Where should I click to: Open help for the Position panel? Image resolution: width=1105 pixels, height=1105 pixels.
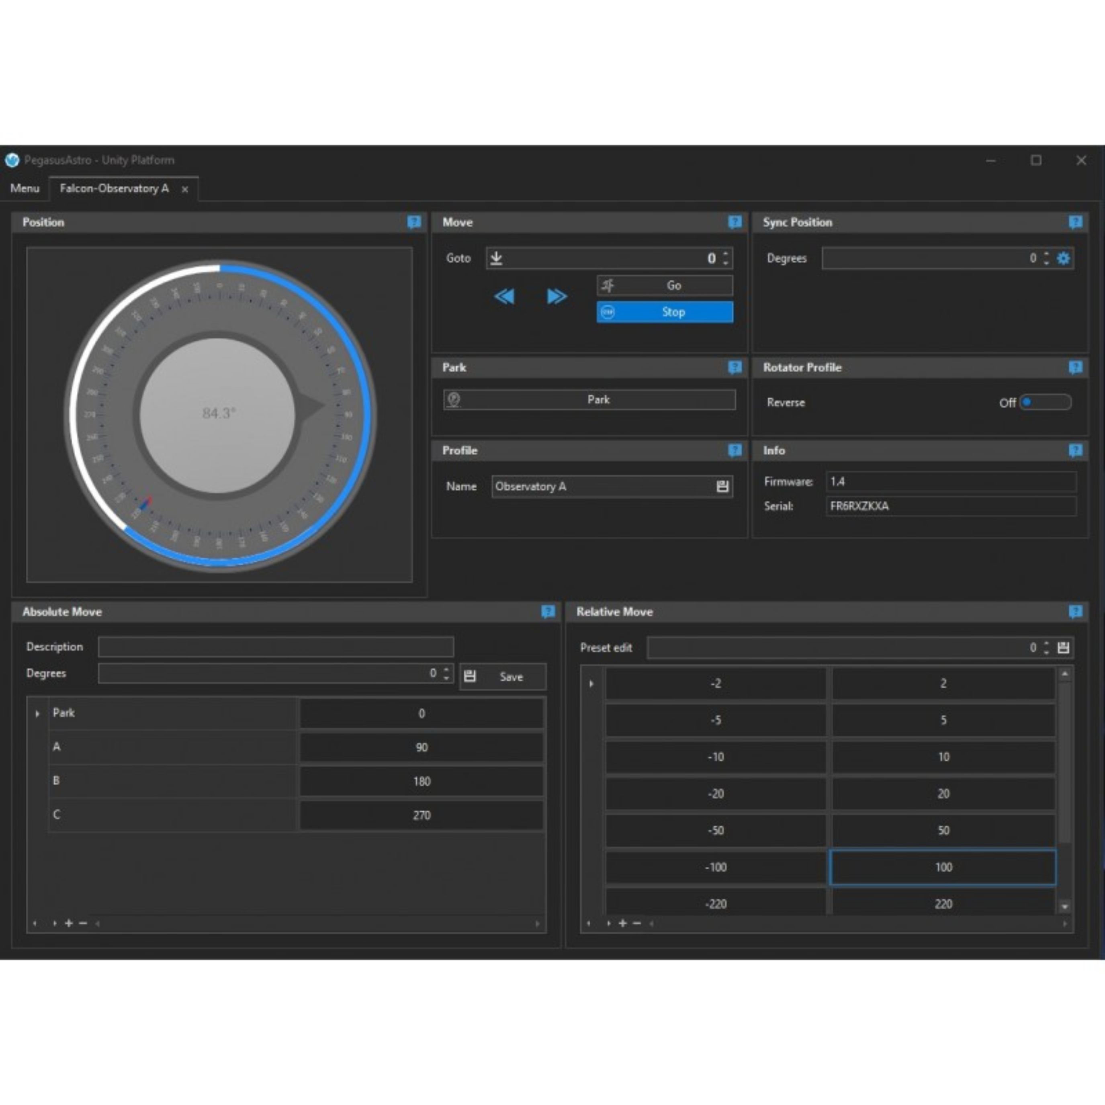coord(414,222)
